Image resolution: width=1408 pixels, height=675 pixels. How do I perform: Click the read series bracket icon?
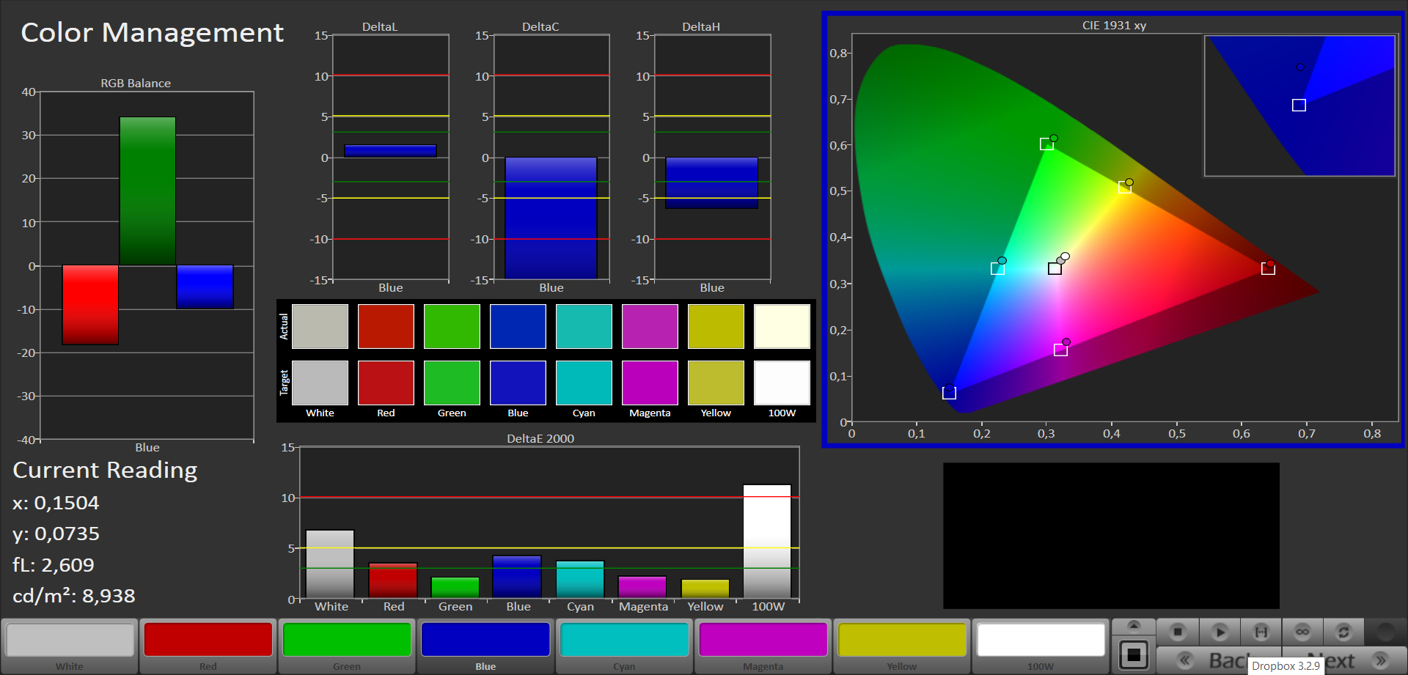[1261, 631]
